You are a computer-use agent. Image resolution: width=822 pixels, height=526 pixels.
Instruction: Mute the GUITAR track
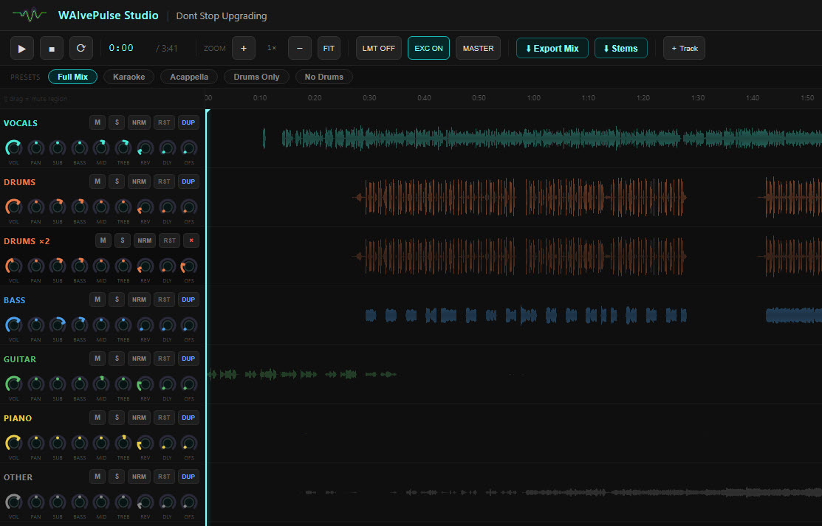pyautogui.click(x=97, y=359)
